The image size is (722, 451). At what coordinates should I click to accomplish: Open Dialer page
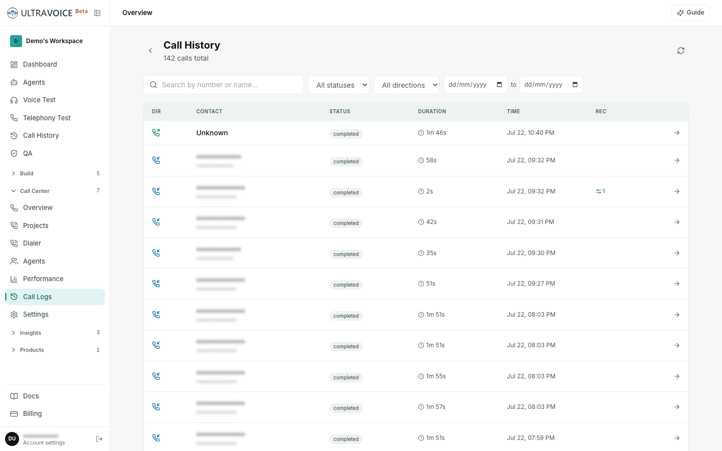tap(55, 243)
